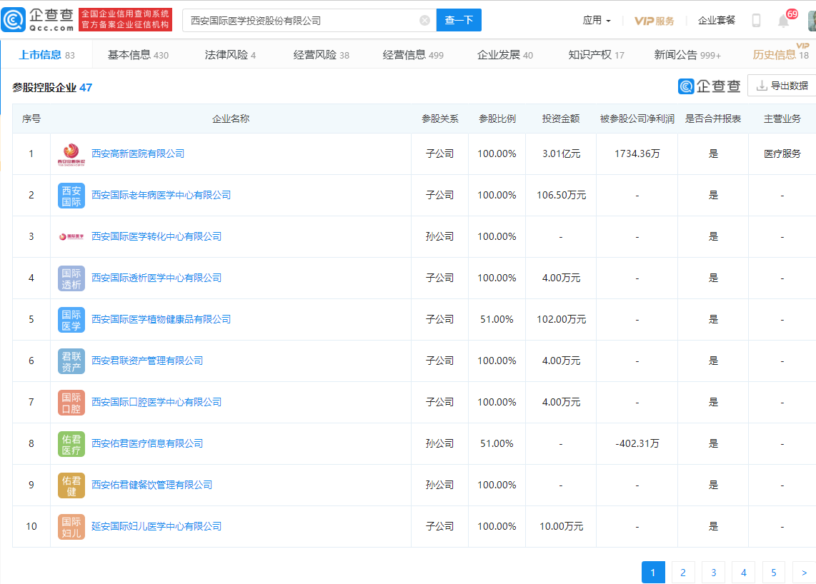
Task: Go to pagination page 4
Action: click(x=744, y=572)
